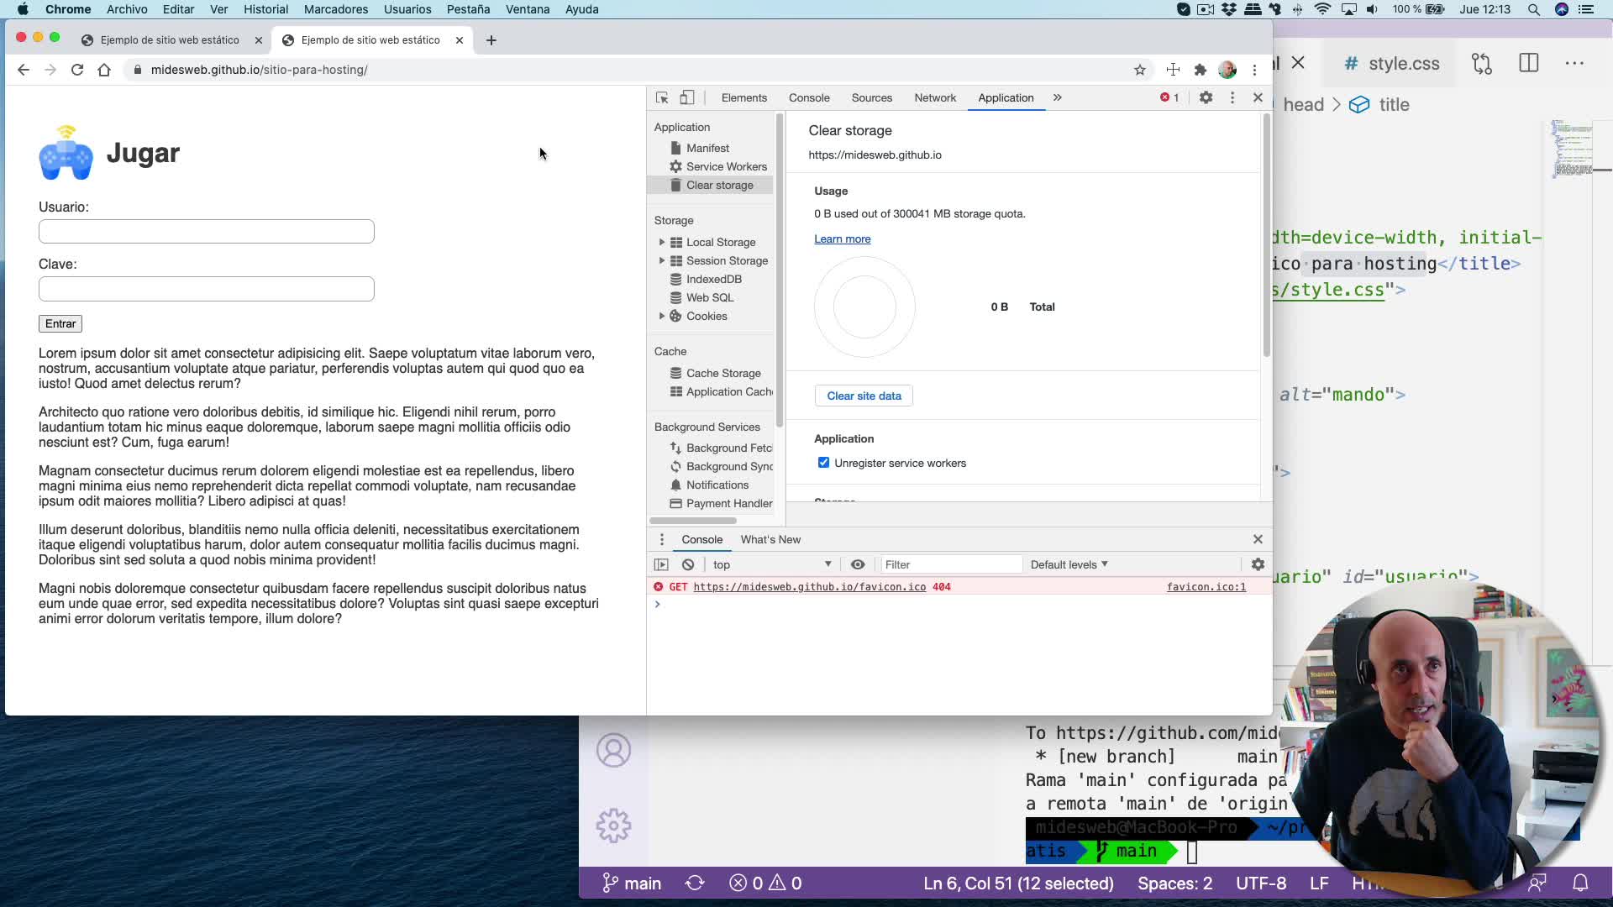Open the Clear storage panel icon
The height and width of the screenshot is (907, 1613).
(719, 186)
